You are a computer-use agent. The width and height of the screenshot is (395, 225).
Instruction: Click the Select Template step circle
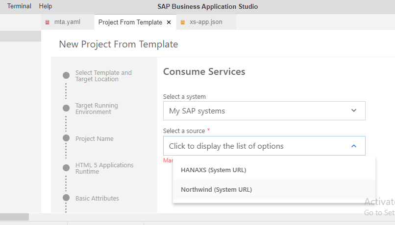[x=66, y=75]
